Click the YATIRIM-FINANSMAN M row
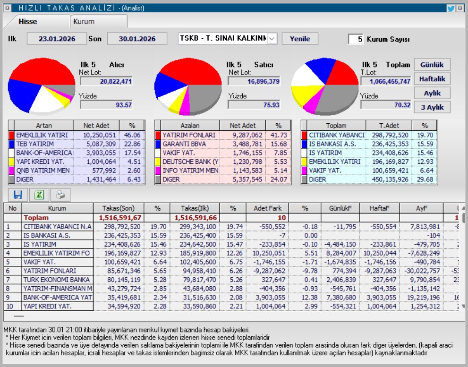Image resolution: width=468 pixels, height=367 pixels. [x=231, y=289]
